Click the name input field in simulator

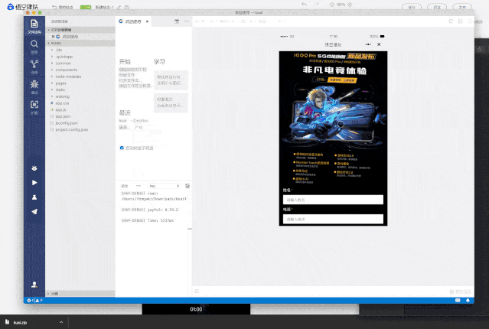[x=333, y=200]
